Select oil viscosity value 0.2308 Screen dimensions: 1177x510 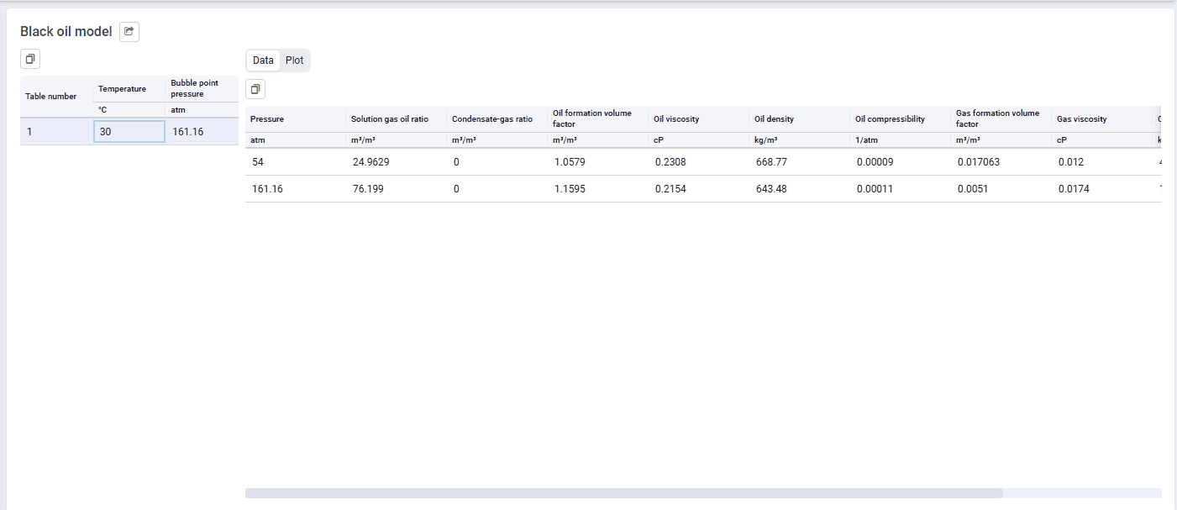pos(699,162)
